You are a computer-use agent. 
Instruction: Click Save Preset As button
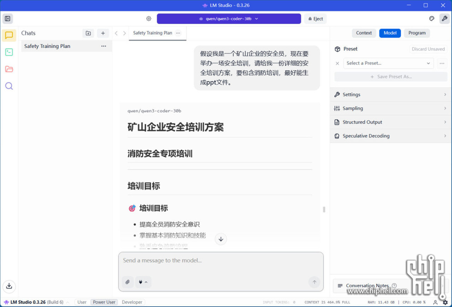tap(391, 76)
